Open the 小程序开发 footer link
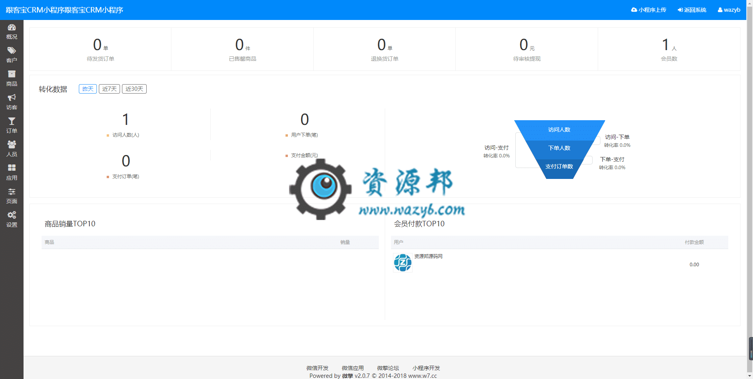The height and width of the screenshot is (379, 753). click(x=426, y=368)
